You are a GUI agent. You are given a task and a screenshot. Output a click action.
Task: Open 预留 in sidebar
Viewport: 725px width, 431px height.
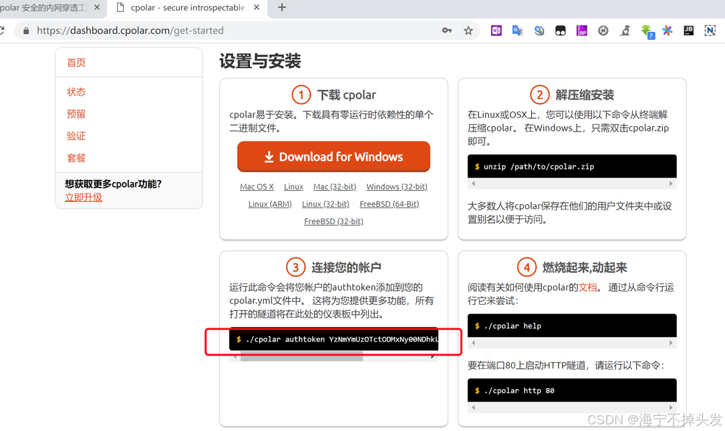[76, 114]
